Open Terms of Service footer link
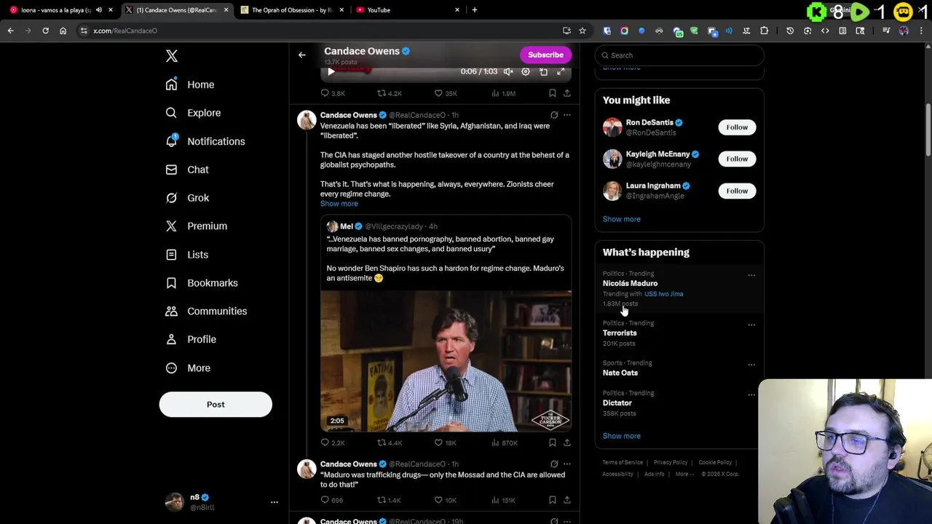 coord(623,462)
